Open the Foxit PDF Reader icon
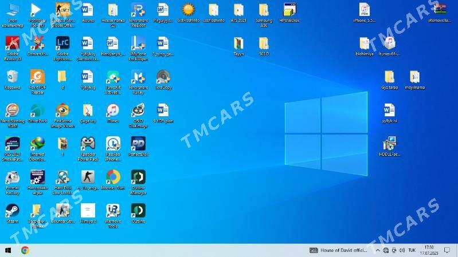 point(37,82)
